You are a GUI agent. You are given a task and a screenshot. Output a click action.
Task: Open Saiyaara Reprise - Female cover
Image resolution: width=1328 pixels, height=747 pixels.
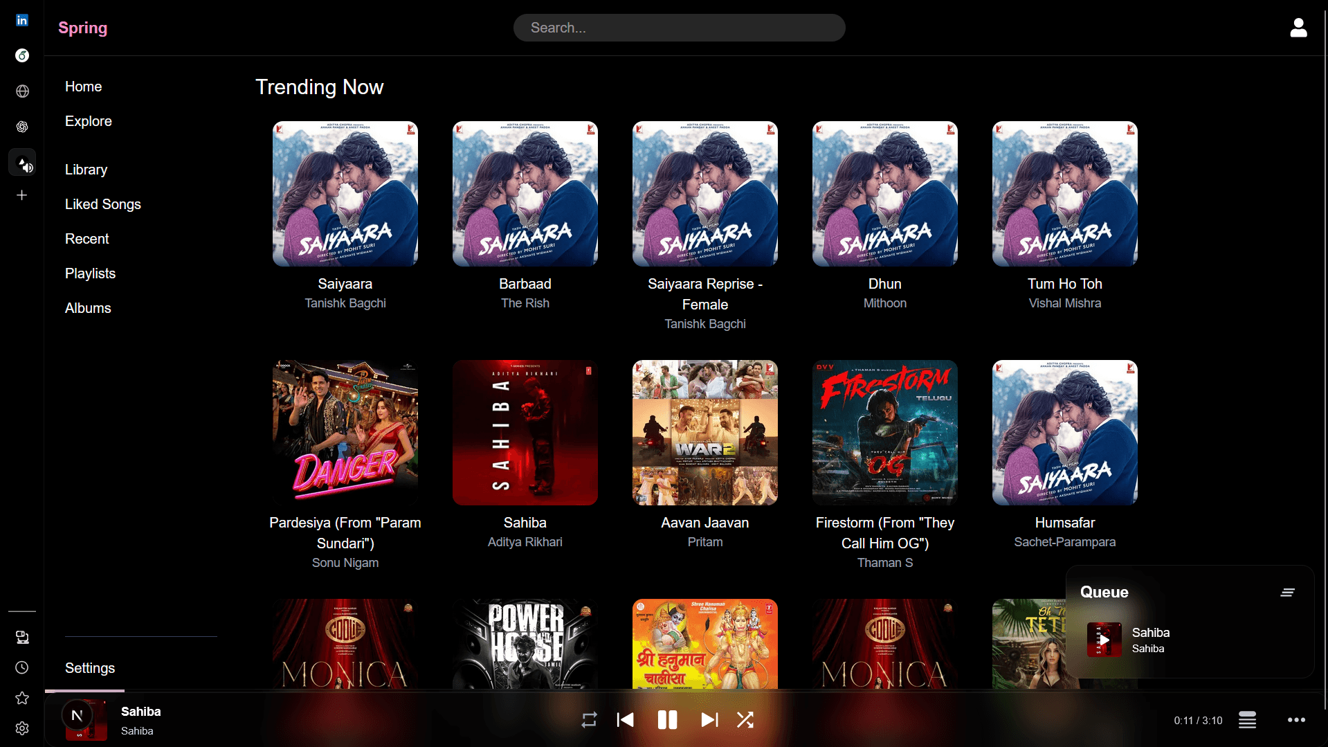click(x=705, y=194)
